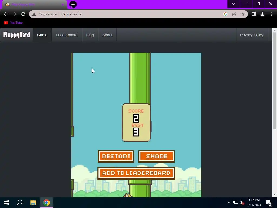Click the Google icon in address bar
The width and height of the screenshot is (277, 208).
pos(225,14)
